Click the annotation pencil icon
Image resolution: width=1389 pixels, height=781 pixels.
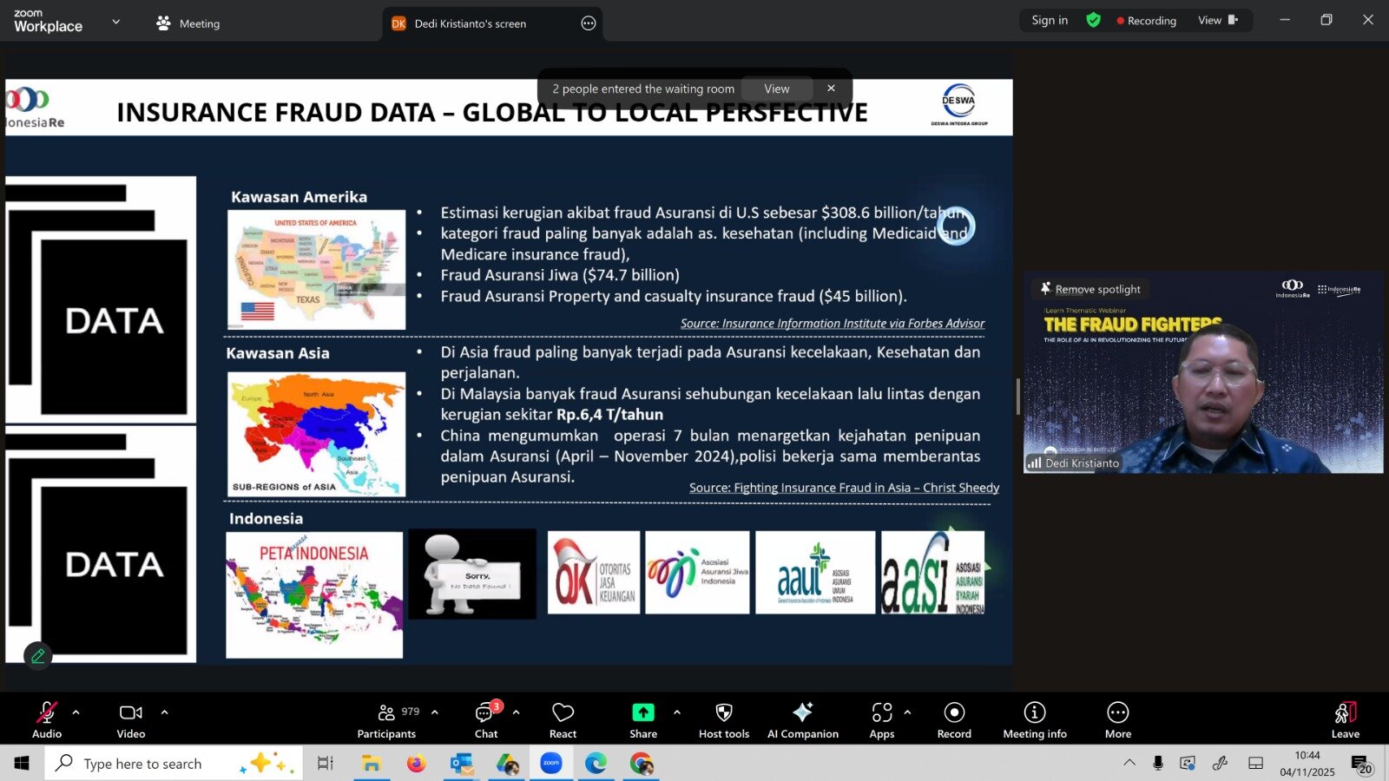(x=37, y=656)
